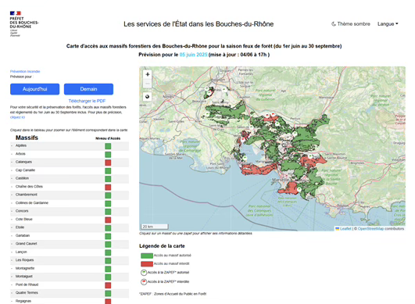Show forecast for Aujourd'hui
Screen dimensions: 415x304
click(35, 89)
